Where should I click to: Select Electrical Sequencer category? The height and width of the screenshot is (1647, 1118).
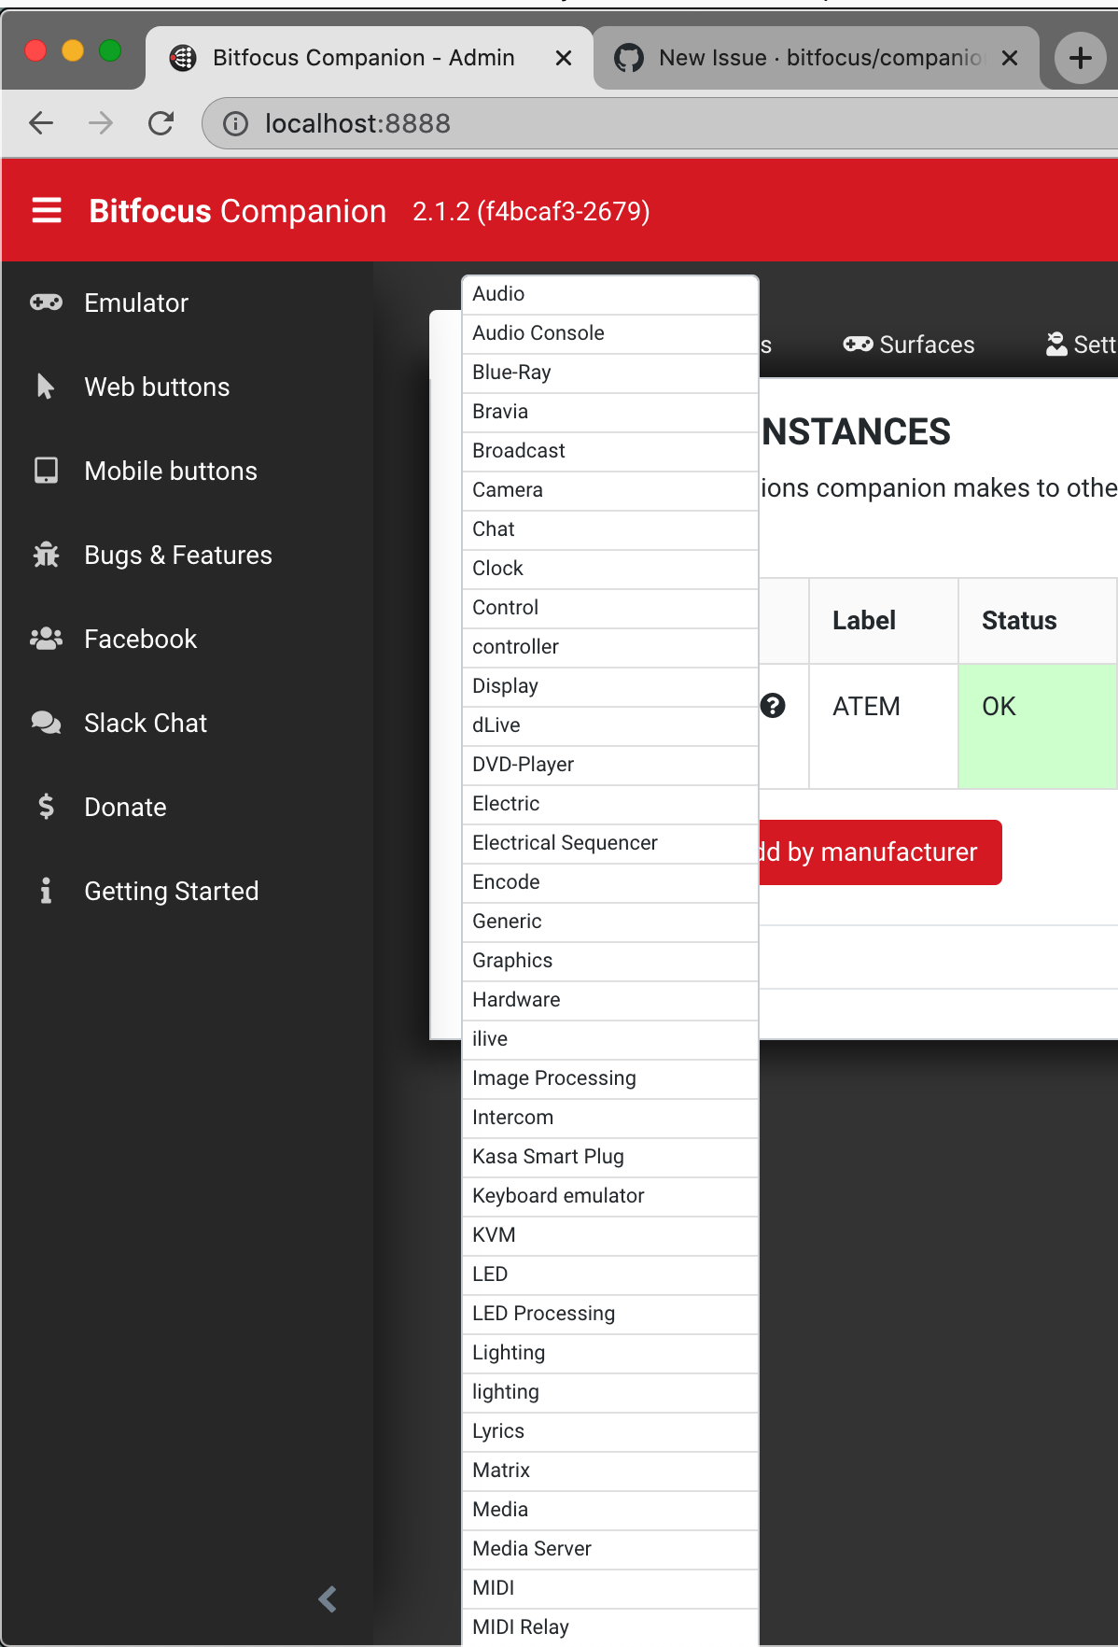click(x=610, y=843)
